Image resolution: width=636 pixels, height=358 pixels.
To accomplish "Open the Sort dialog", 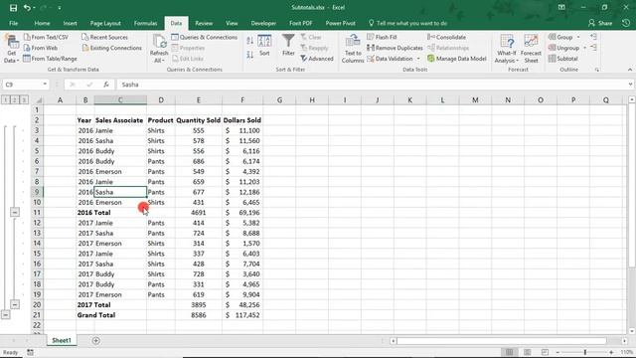I will coord(264,45).
